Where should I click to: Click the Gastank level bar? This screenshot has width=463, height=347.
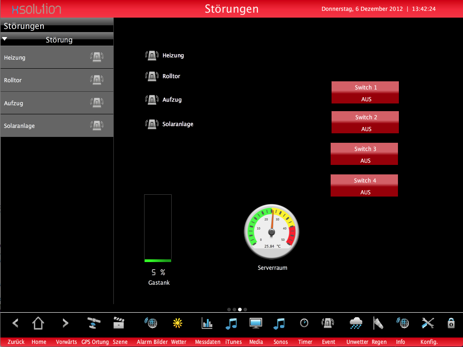tap(158, 228)
